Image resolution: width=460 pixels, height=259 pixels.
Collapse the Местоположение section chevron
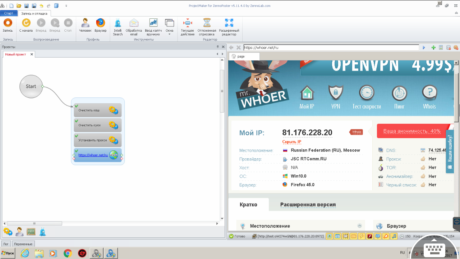pyautogui.click(x=359, y=226)
